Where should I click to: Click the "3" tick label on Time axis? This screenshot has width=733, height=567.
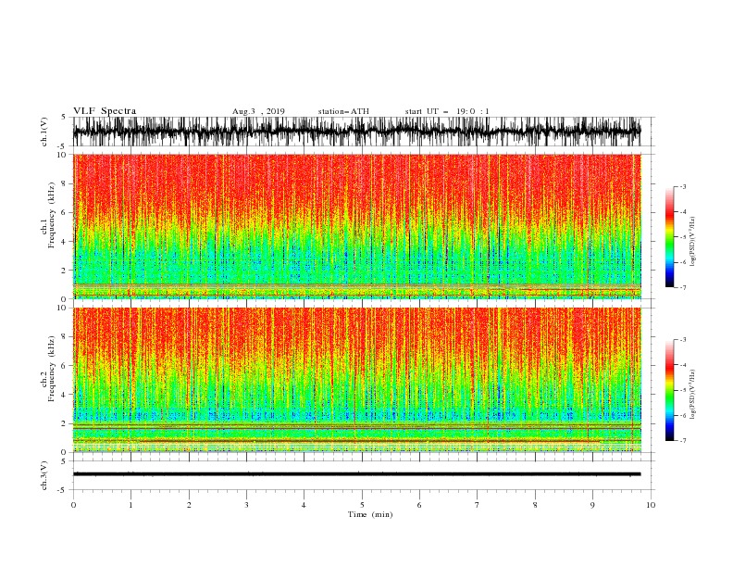click(246, 505)
